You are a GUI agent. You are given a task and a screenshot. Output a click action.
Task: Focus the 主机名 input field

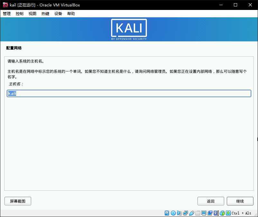129,93
